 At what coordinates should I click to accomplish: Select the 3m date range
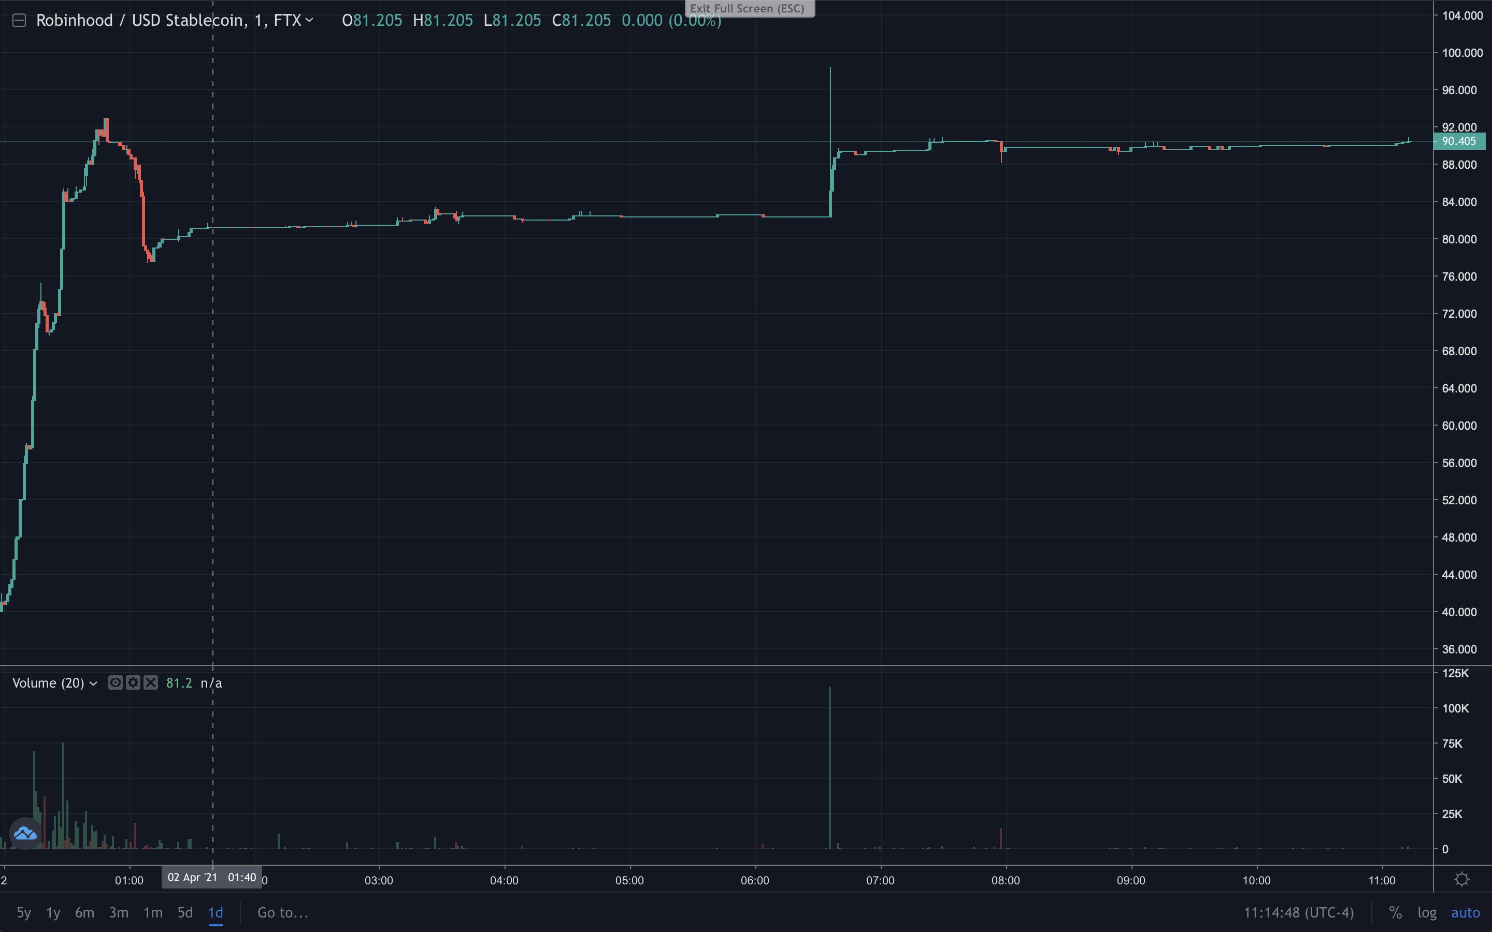coord(118,912)
